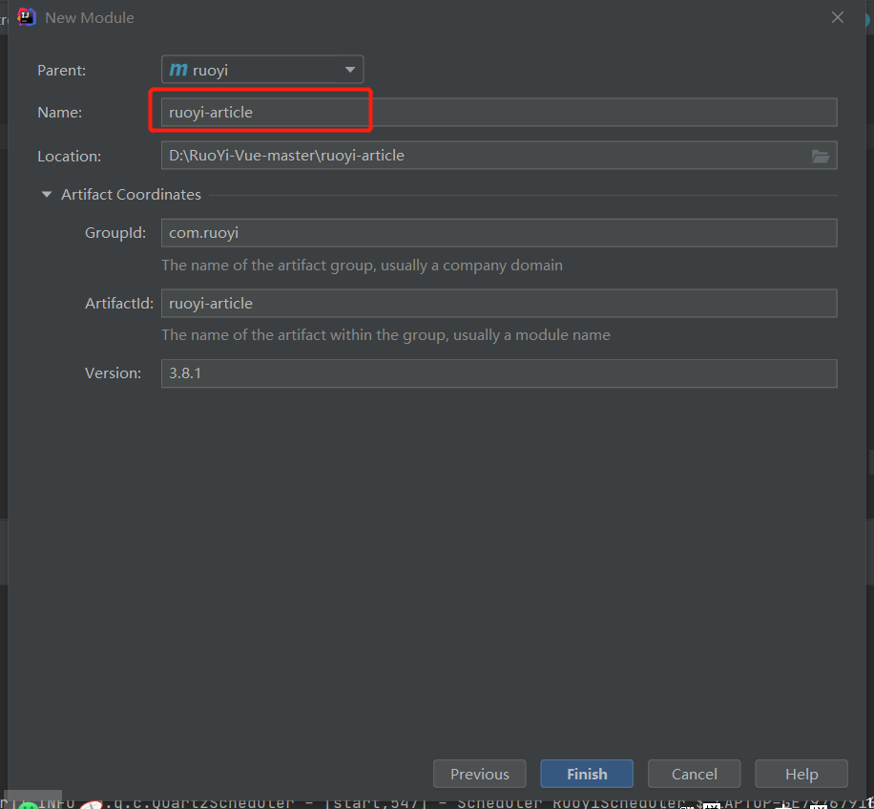Click the ArtifactId input field
Image resolution: width=874 pixels, height=809 pixels.
point(499,303)
